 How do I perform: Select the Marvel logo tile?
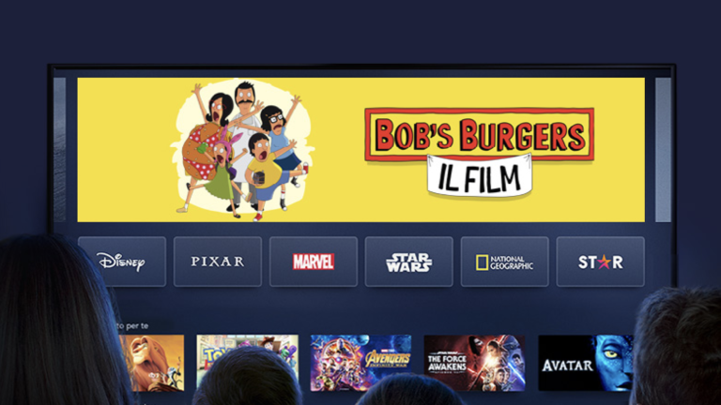(x=314, y=262)
